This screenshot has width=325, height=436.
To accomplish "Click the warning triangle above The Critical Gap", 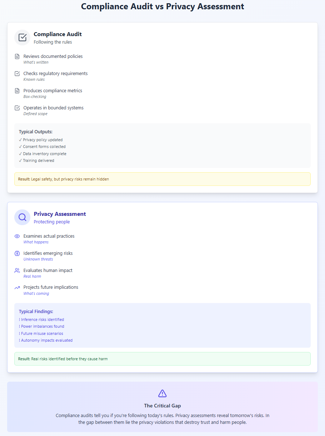I will tap(162, 393).
